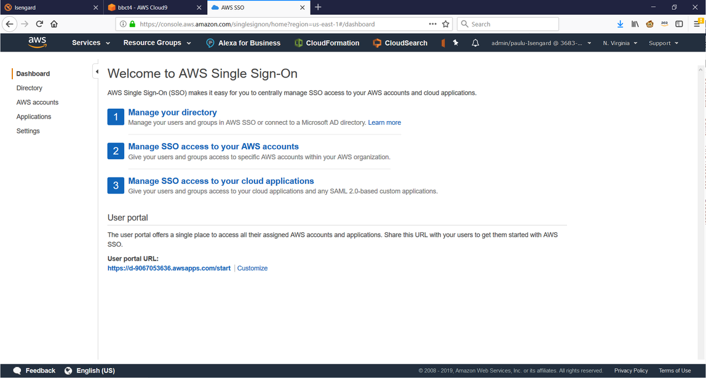
Task: Click the globe icon beside English (US)
Action: pyautogui.click(x=68, y=371)
